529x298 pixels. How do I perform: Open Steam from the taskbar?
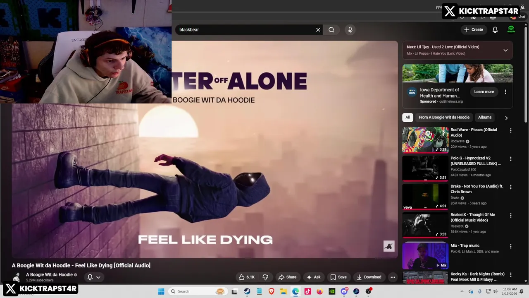pos(247,291)
